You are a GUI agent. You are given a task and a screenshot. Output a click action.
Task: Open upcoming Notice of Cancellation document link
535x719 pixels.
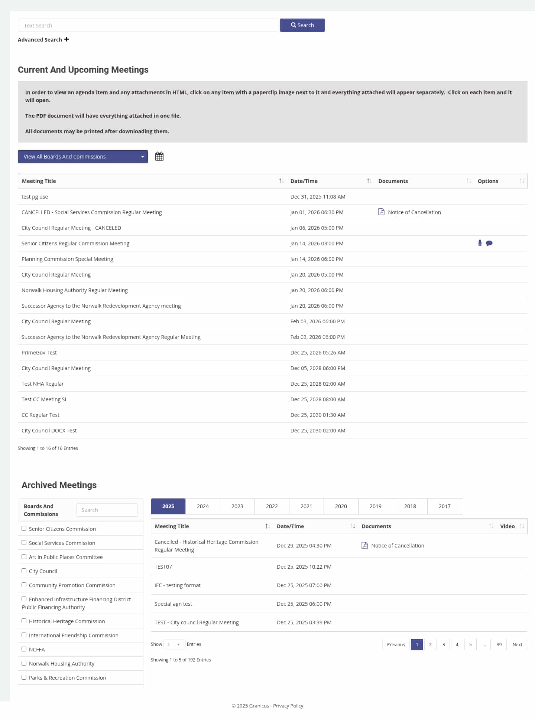click(414, 212)
